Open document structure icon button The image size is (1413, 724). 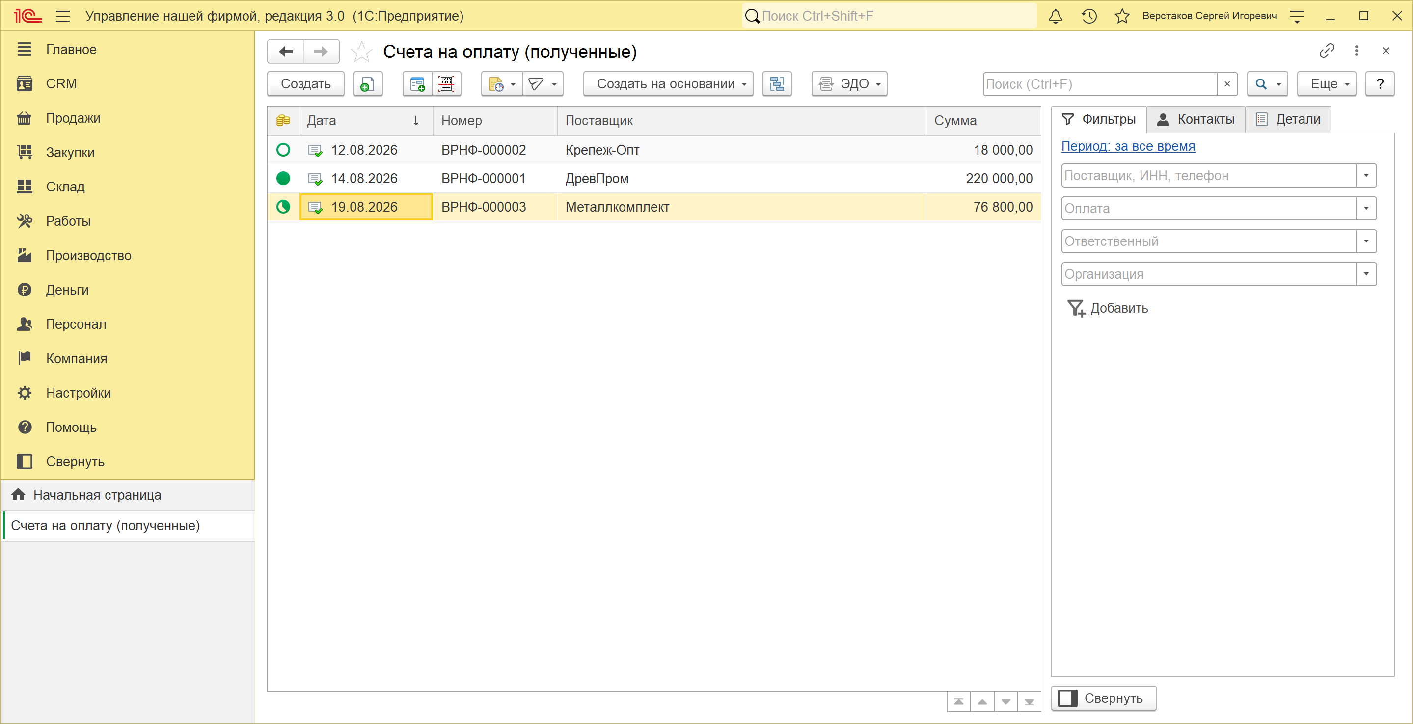pos(777,84)
